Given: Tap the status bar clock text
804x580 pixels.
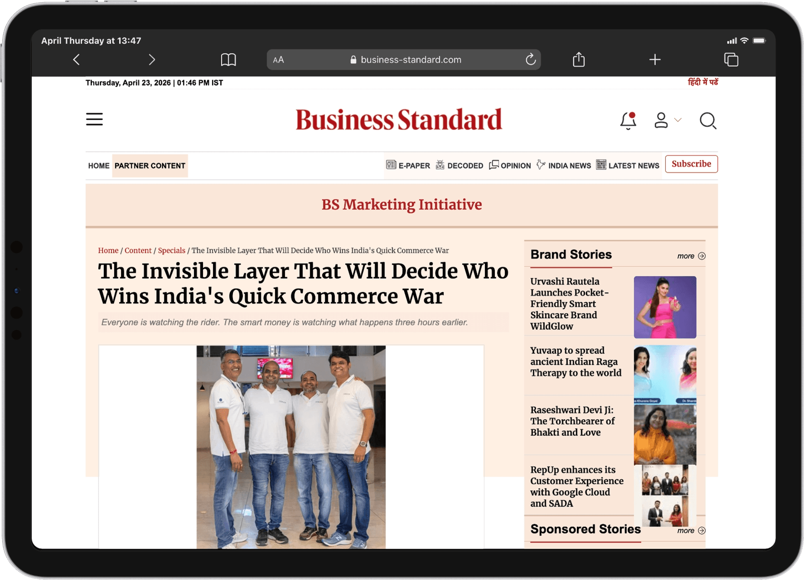Looking at the screenshot, I should [91, 41].
